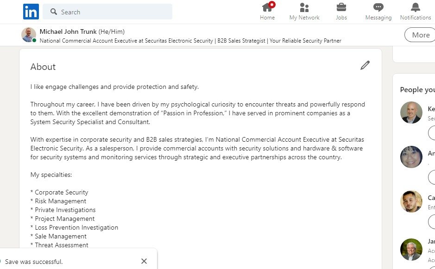The width and height of the screenshot is (435, 269).
Task: Click the Michael John Trunk name link
Action: coord(68,31)
